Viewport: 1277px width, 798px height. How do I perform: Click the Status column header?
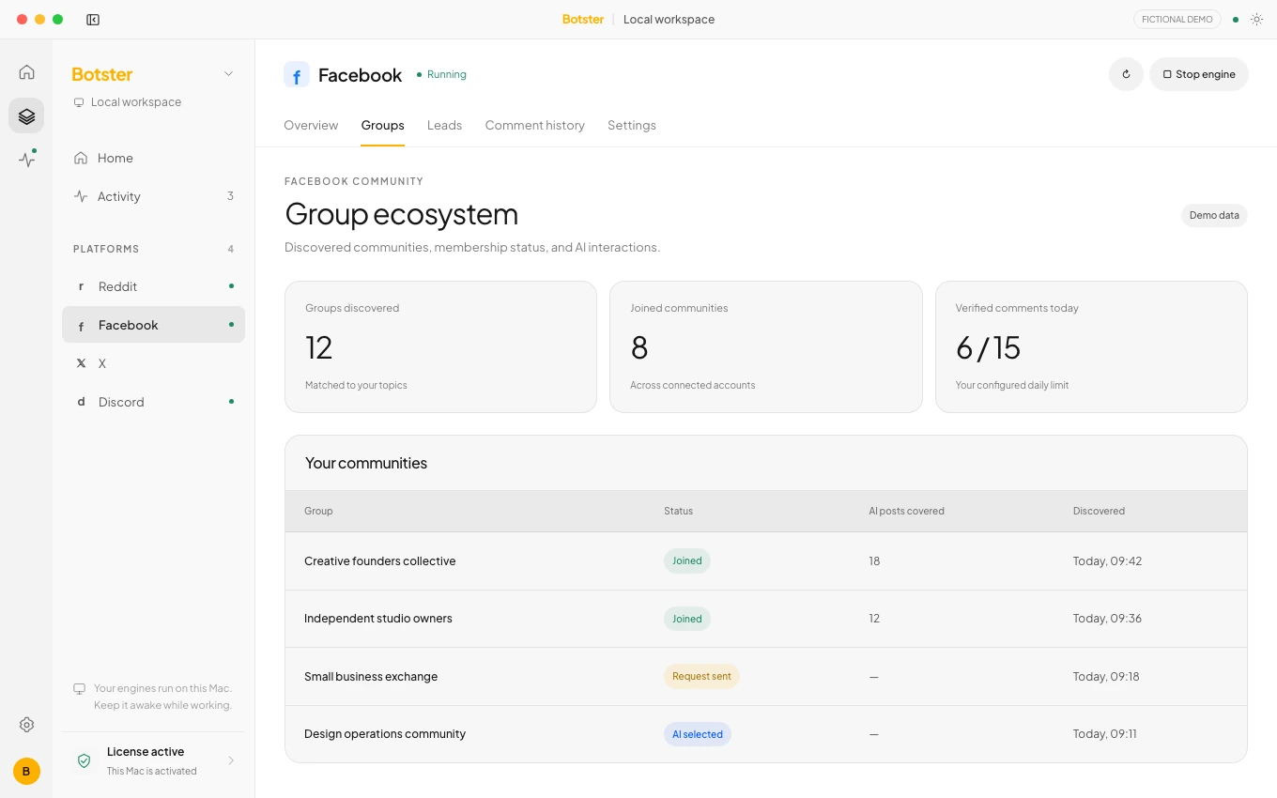pyautogui.click(x=678, y=511)
